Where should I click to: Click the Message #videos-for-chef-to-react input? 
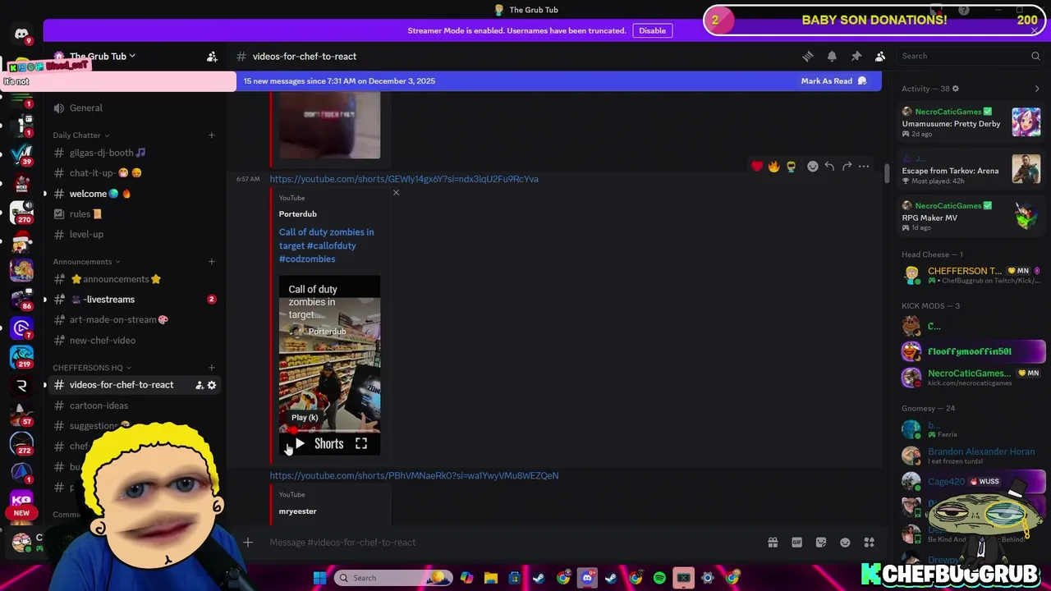(509, 543)
